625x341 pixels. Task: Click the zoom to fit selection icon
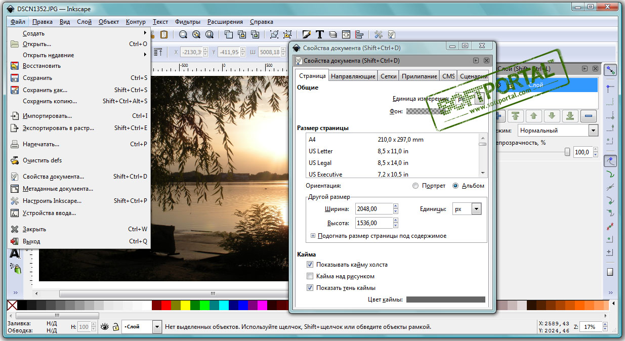[x=183, y=34]
